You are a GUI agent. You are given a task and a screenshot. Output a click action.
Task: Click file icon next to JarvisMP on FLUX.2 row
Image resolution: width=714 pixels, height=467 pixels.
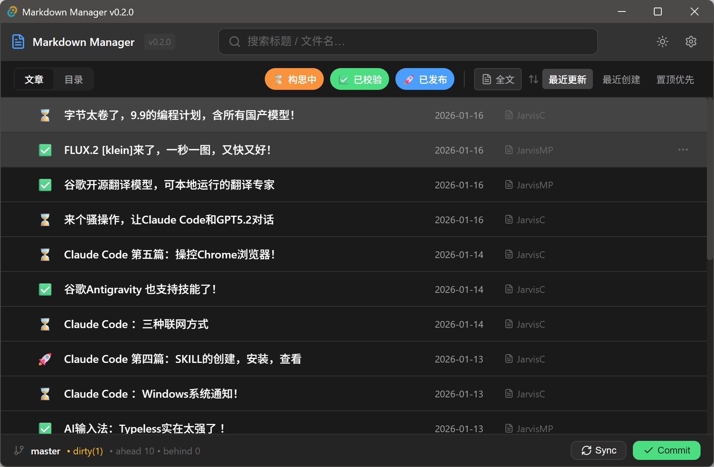coord(509,150)
